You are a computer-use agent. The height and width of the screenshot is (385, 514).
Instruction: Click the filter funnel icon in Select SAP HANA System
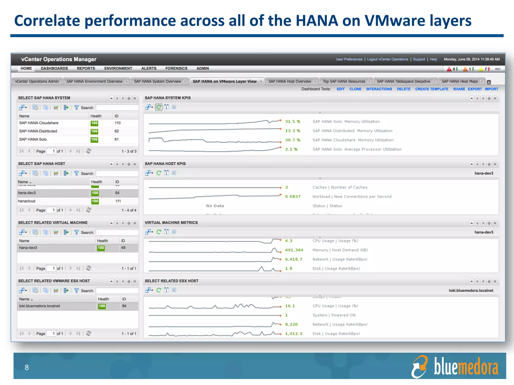pyautogui.click(x=77, y=108)
